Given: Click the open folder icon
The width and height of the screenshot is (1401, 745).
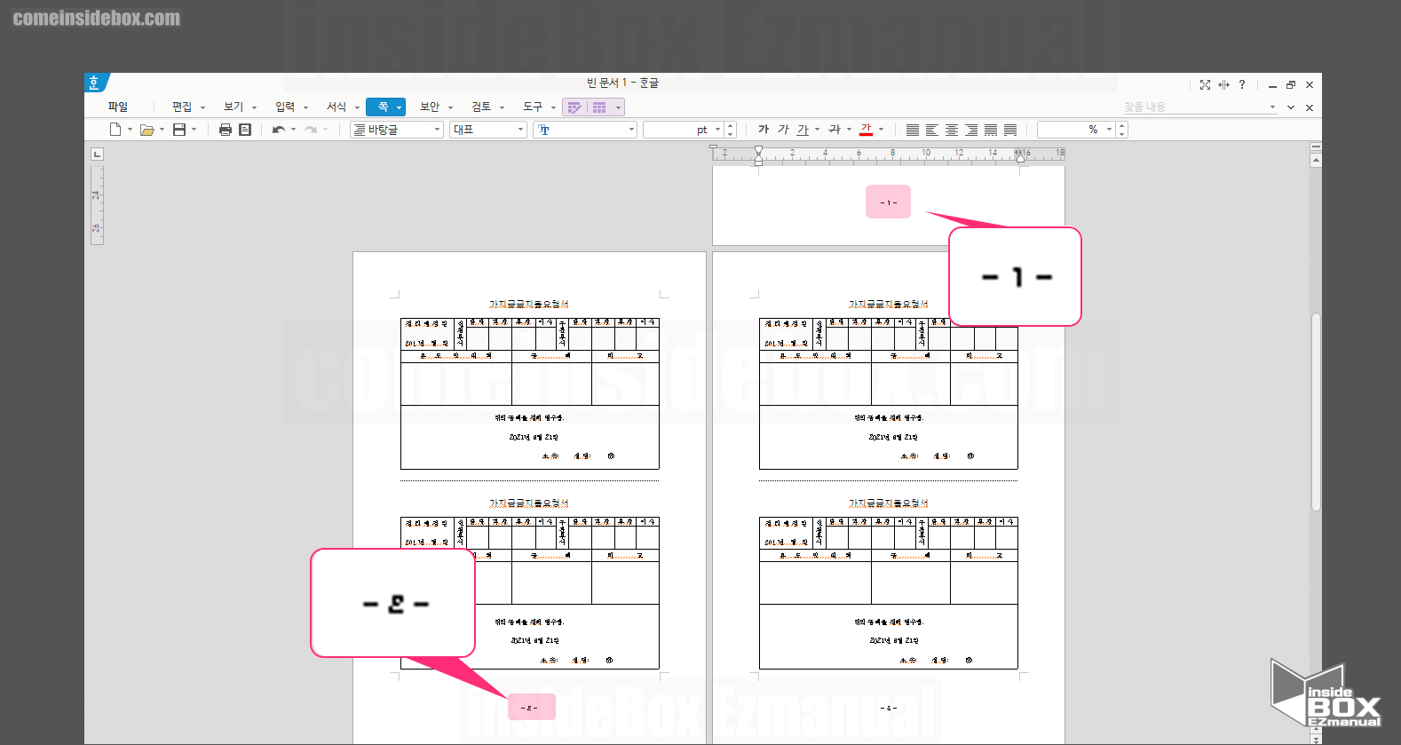Looking at the screenshot, I should click(x=146, y=130).
